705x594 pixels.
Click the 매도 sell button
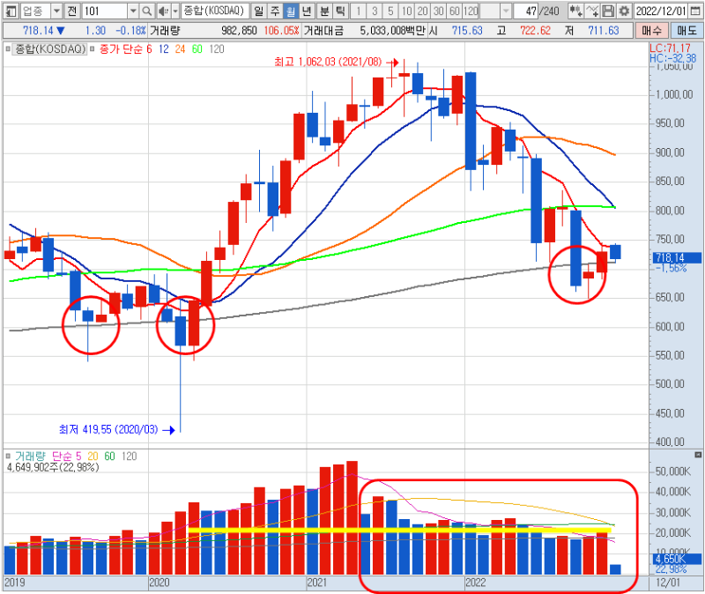(686, 31)
